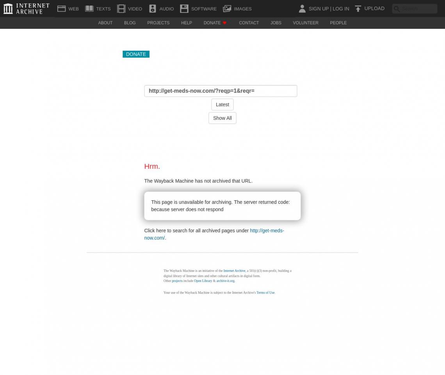Screen dimensions: 445x375
Task: Click the Latest button
Action: click(222, 104)
